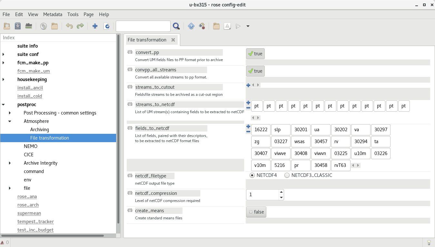Increase netcdf_compression with the up arrow

click(x=281, y=192)
